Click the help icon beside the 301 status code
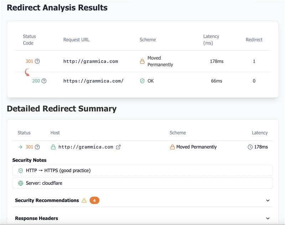Image resolution: width=285 pixels, height=225 pixels. pyautogui.click(x=37, y=61)
